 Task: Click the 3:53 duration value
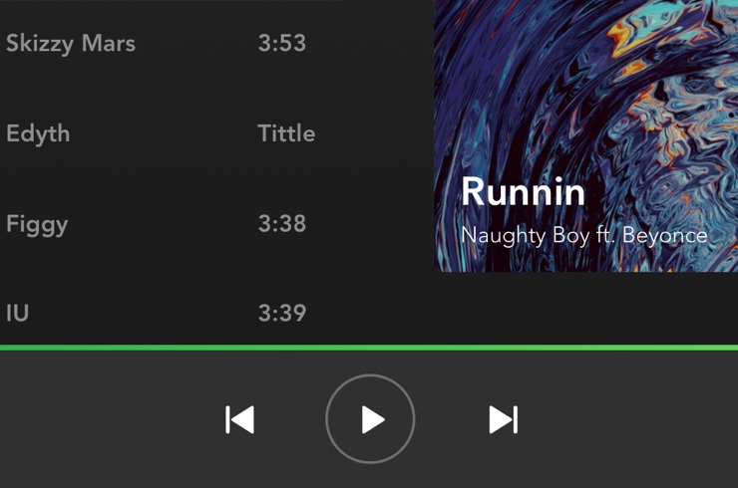point(282,43)
